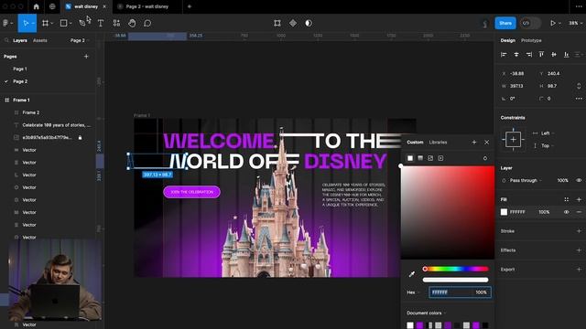Select the Comment tool
Screen dimensions: 586x329
(147, 23)
